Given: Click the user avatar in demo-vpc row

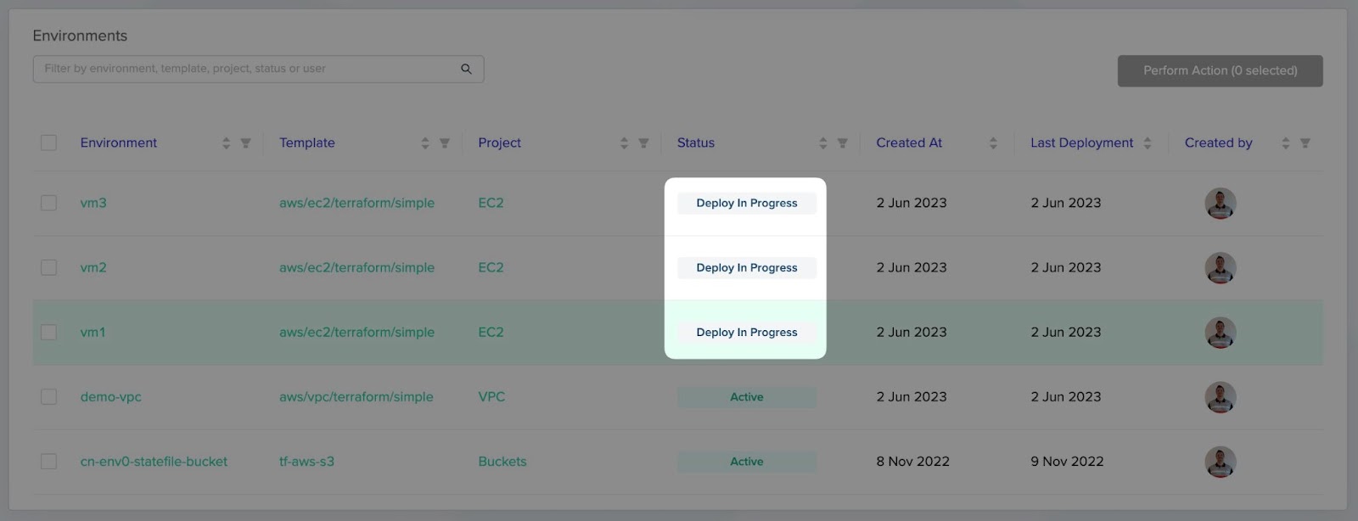Looking at the screenshot, I should (x=1221, y=397).
